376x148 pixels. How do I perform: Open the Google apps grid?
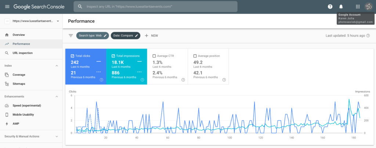358,7
